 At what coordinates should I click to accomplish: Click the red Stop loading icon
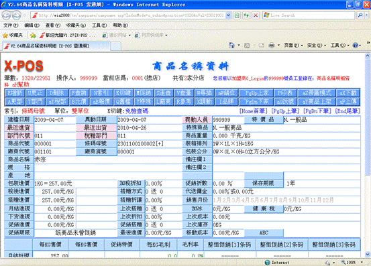(x=256, y=15)
